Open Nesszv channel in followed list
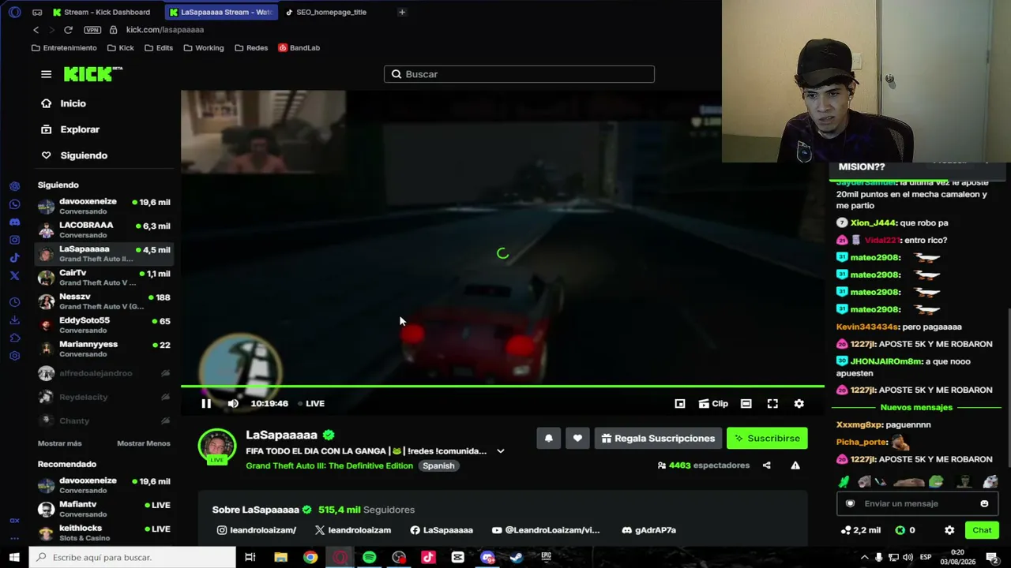This screenshot has width=1011, height=568. coord(104,301)
